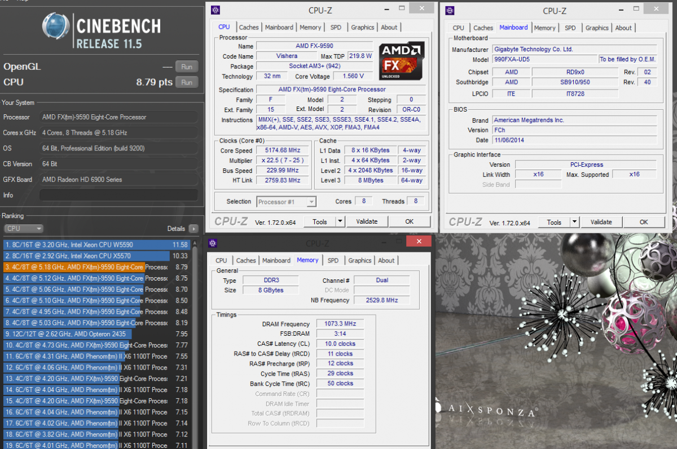Click the CPU-Z app icon in CPU window title bar

215,10
